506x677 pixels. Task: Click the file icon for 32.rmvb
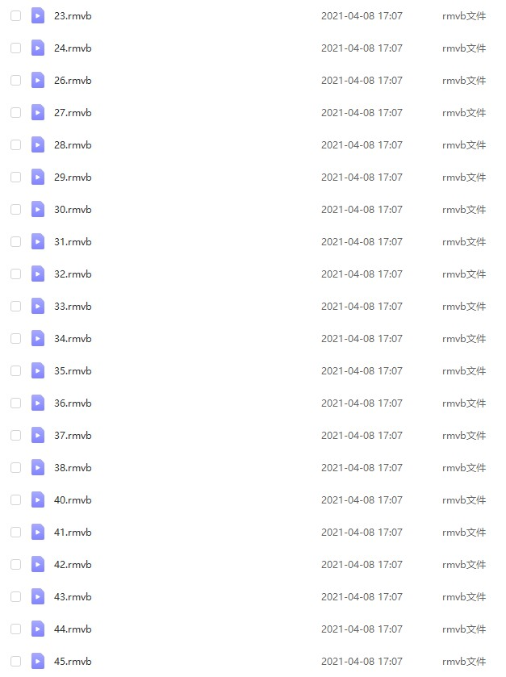(x=38, y=274)
